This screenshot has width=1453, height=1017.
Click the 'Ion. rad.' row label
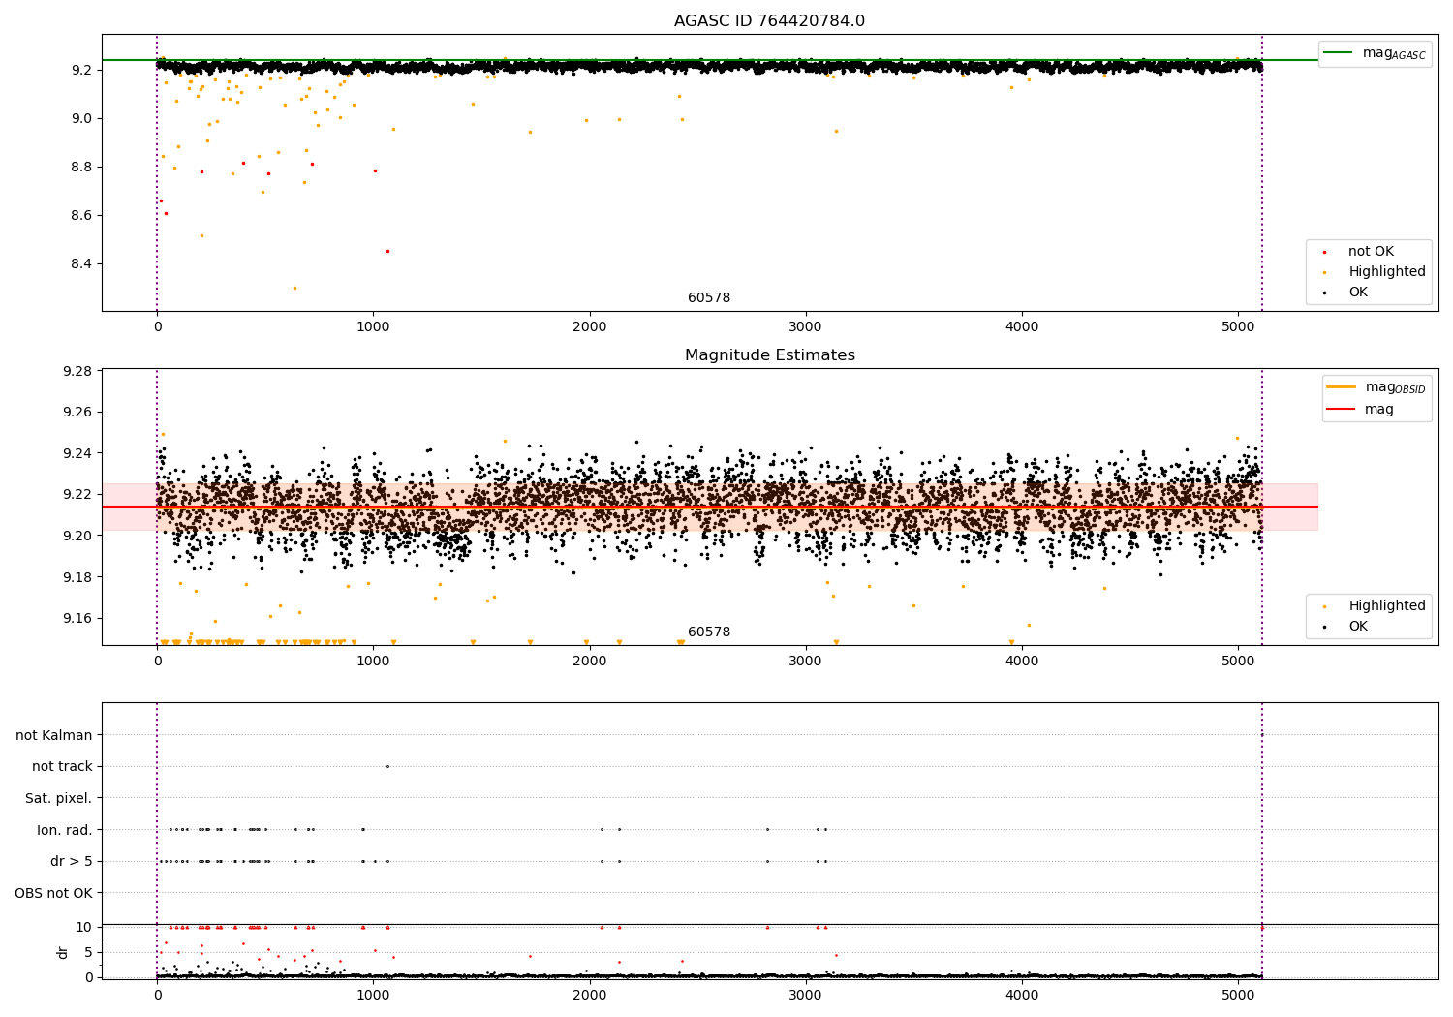point(65,830)
